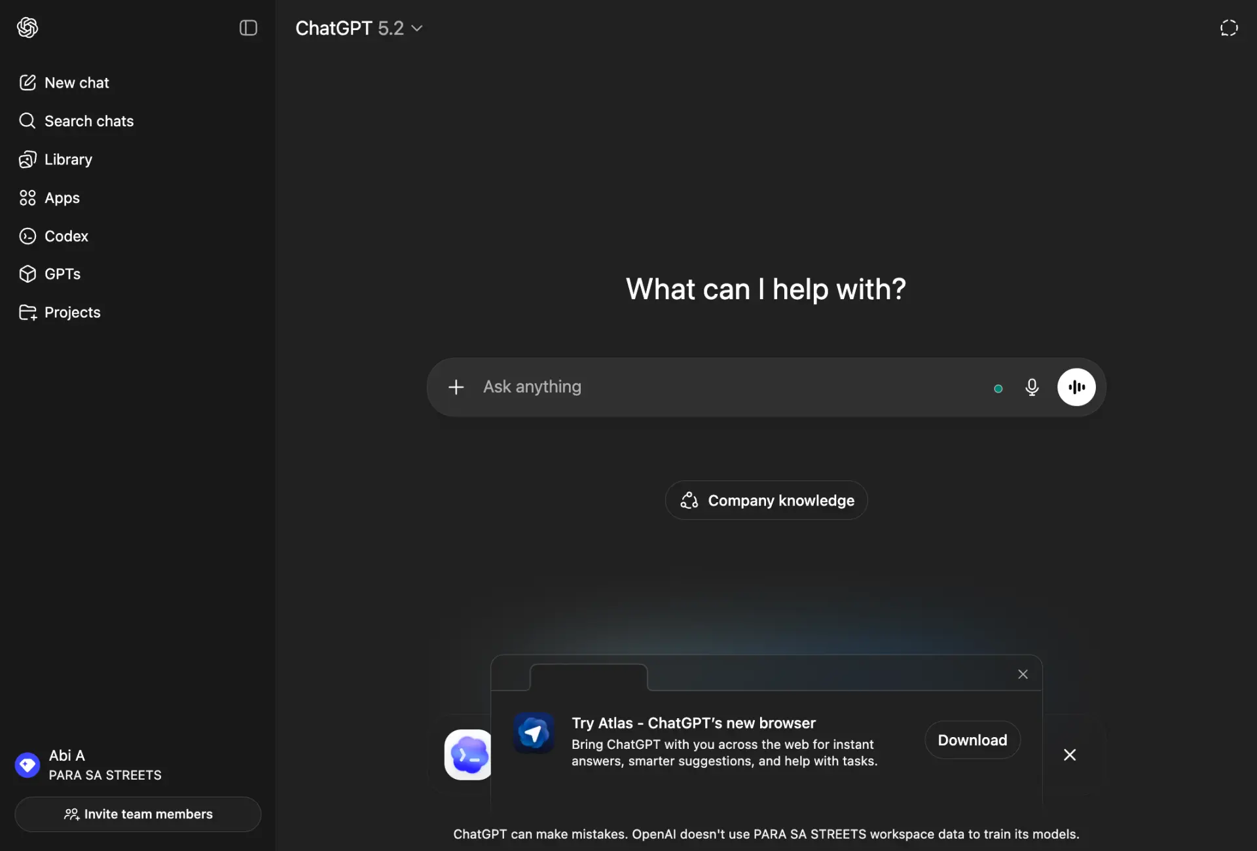The width and height of the screenshot is (1257, 851).
Task: Click the Try Atlas banner heading
Action: click(x=693, y=723)
